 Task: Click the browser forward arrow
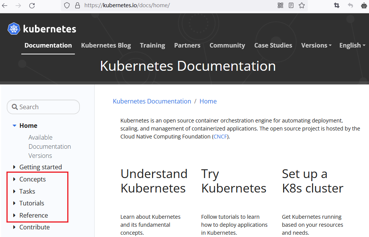point(18,5)
